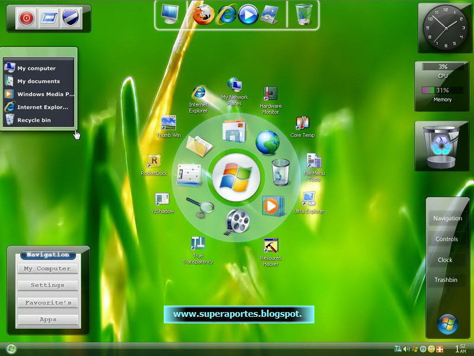Click the Start orb on the taskbar
The image size is (474, 356).
(x=11, y=349)
